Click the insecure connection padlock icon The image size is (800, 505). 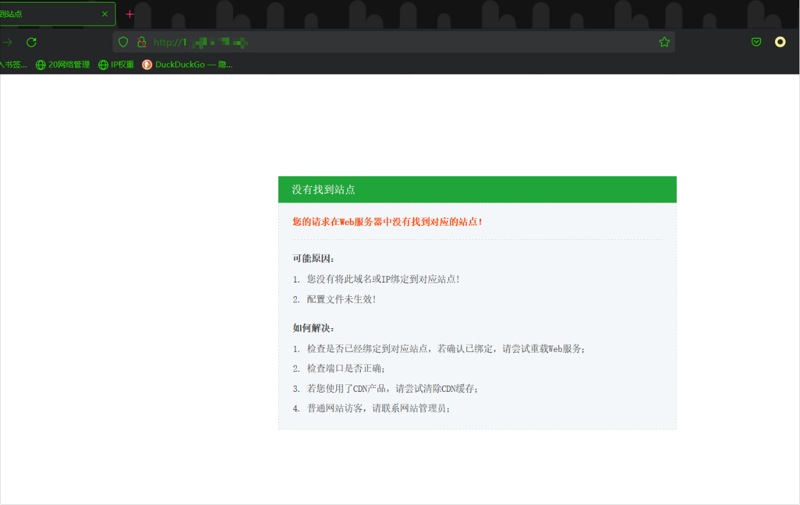pyautogui.click(x=142, y=42)
